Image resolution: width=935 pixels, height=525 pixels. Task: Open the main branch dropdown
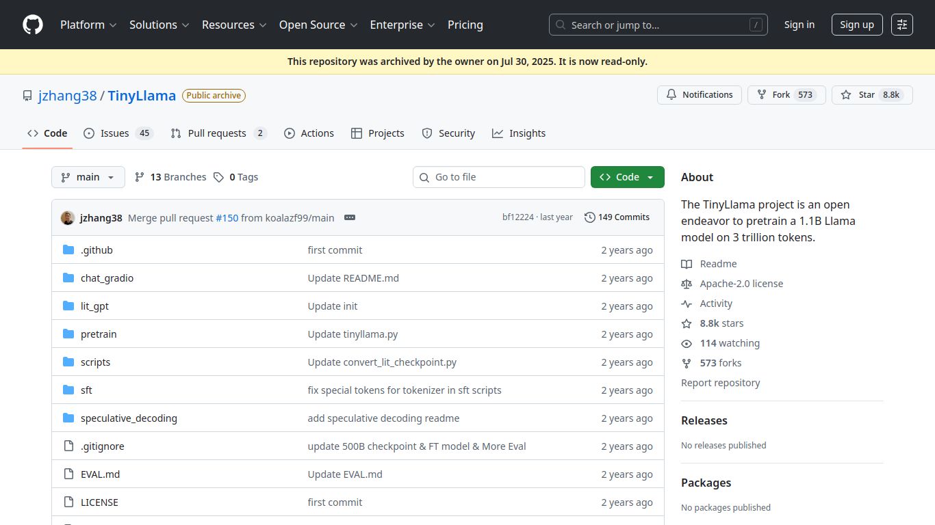pyautogui.click(x=88, y=177)
